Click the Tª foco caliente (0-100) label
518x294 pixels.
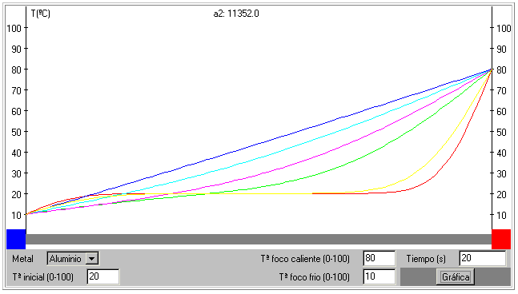point(305,259)
